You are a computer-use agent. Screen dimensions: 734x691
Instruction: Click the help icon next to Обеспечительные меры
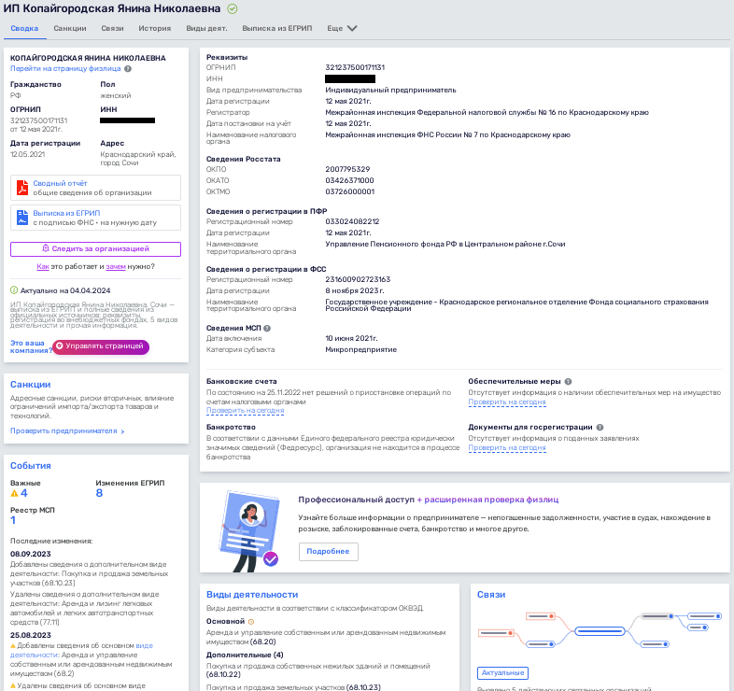click(568, 382)
